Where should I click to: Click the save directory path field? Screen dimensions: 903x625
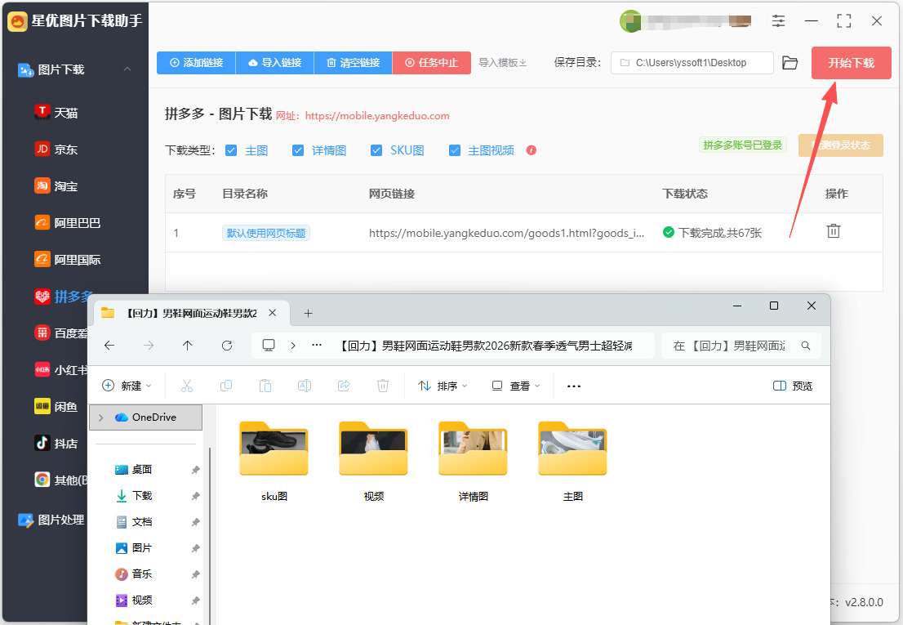tap(692, 63)
